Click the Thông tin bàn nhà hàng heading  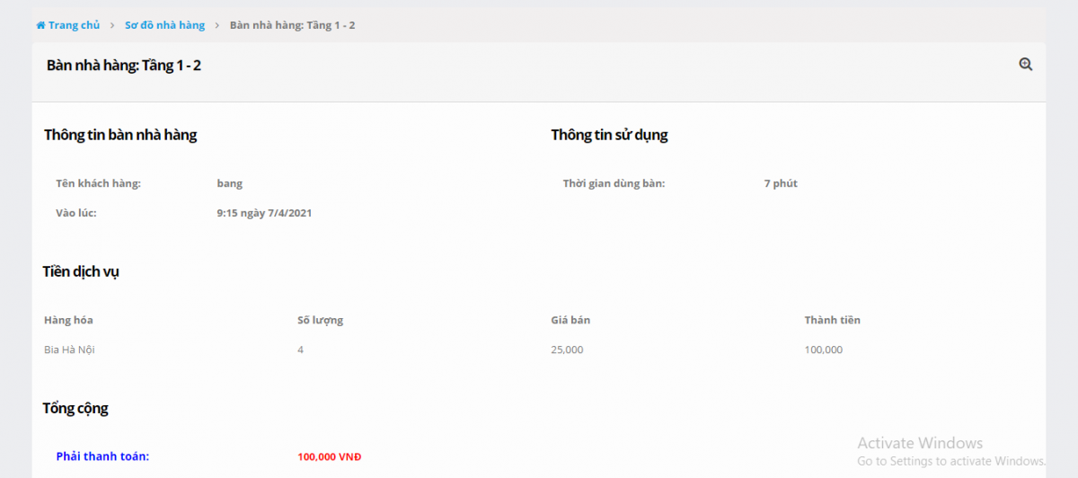tap(120, 136)
